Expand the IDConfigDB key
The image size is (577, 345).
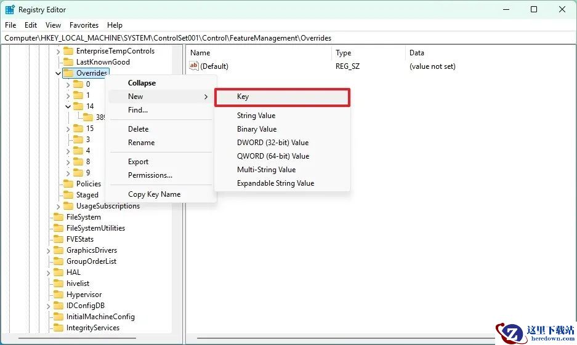pos(48,306)
